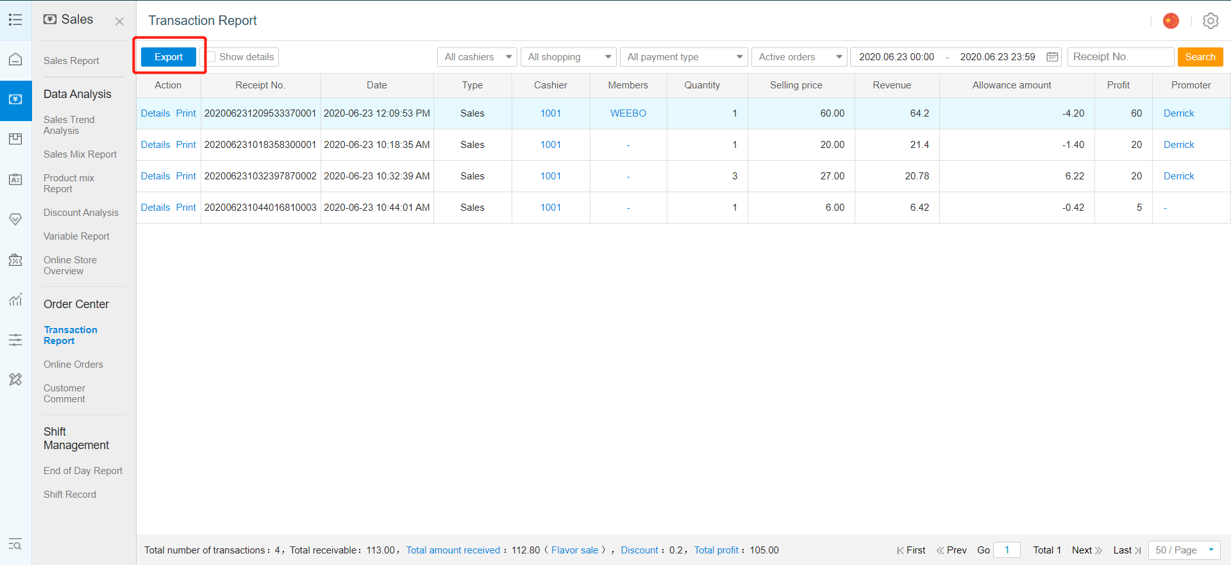Viewport: 1231px width, 565px height.
Task: Open Customer Comment menu item
Action: [64, 393]
